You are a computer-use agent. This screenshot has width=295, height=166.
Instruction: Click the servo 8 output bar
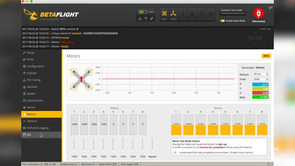pyautogui.click(x=262, y=125)
